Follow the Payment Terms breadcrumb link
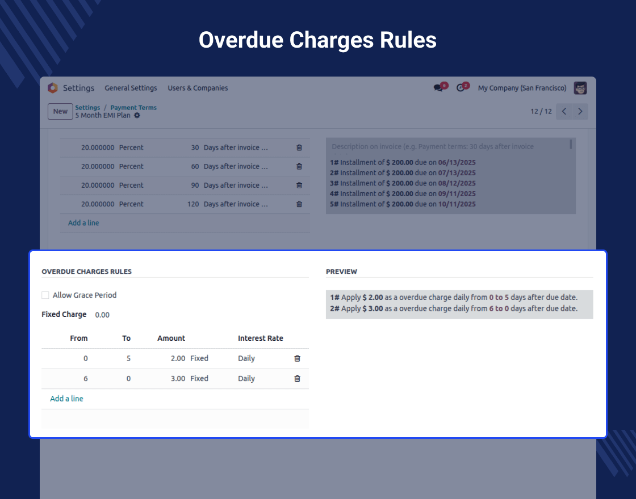This screenshot has width=636, height=499. click(x=133, y=107)
